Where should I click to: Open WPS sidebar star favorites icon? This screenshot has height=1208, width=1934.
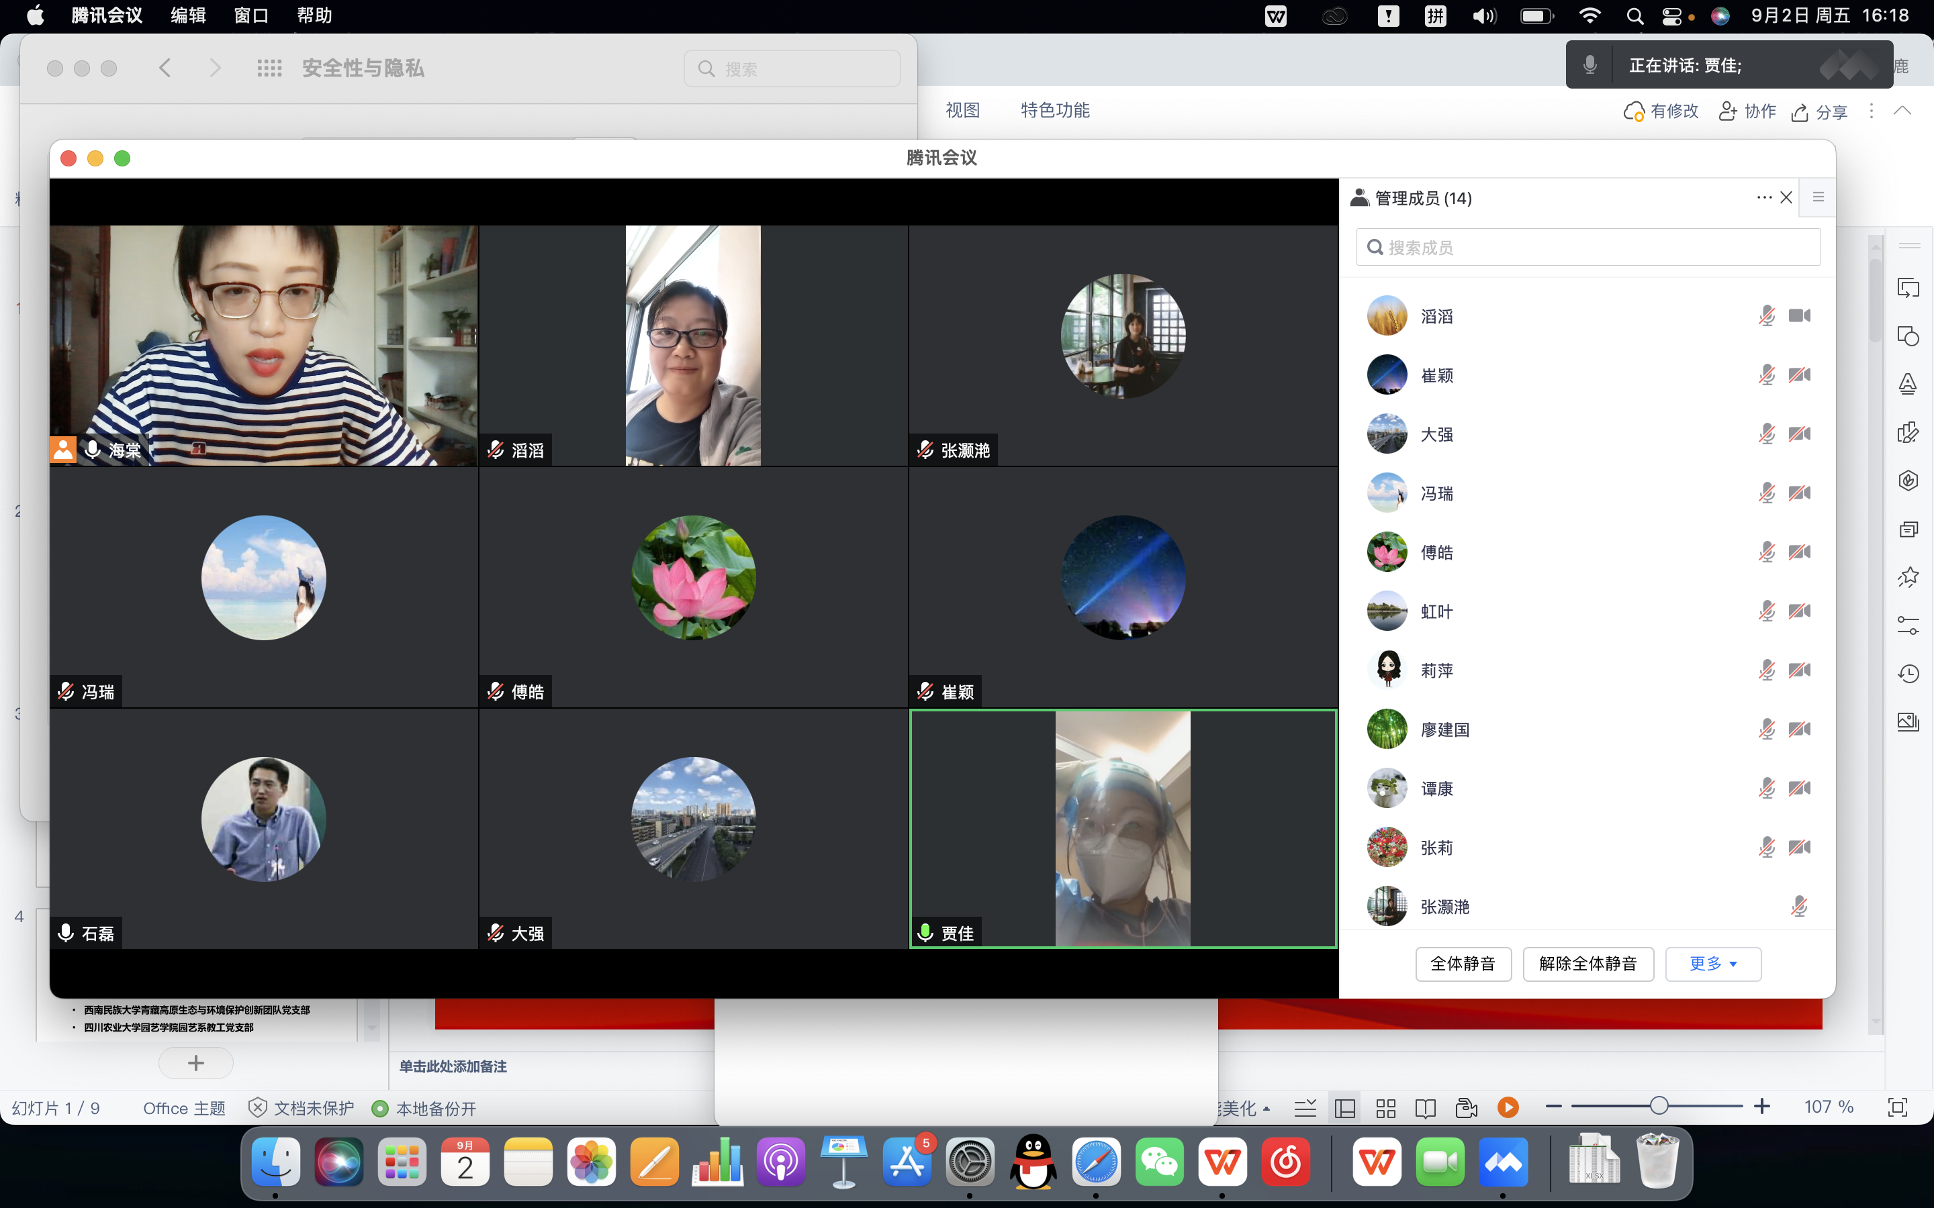[1908, 577]
